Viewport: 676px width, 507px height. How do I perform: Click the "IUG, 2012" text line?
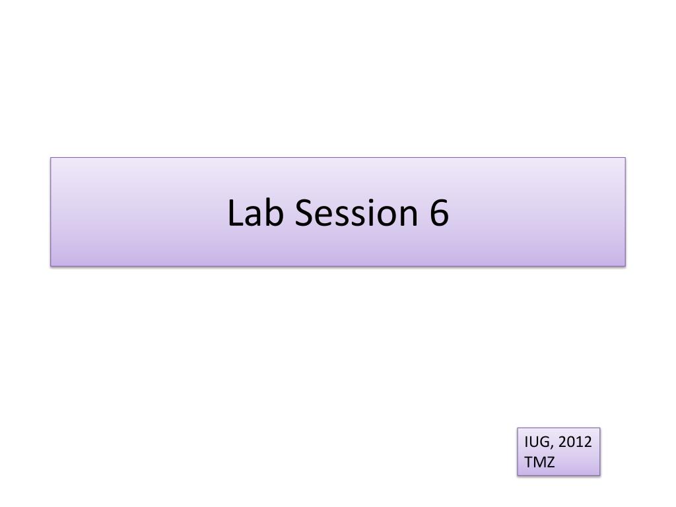click(x=558, y=442)
